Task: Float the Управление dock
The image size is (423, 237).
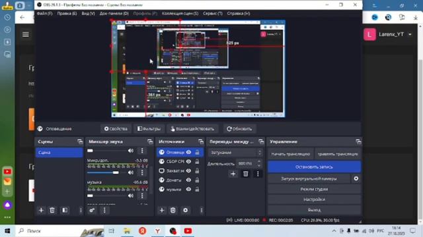Action: pyautogui.click(x=358, y=142)
